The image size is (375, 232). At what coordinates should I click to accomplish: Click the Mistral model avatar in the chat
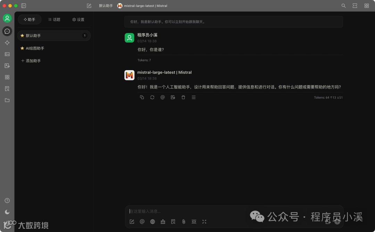pos(130,75)
